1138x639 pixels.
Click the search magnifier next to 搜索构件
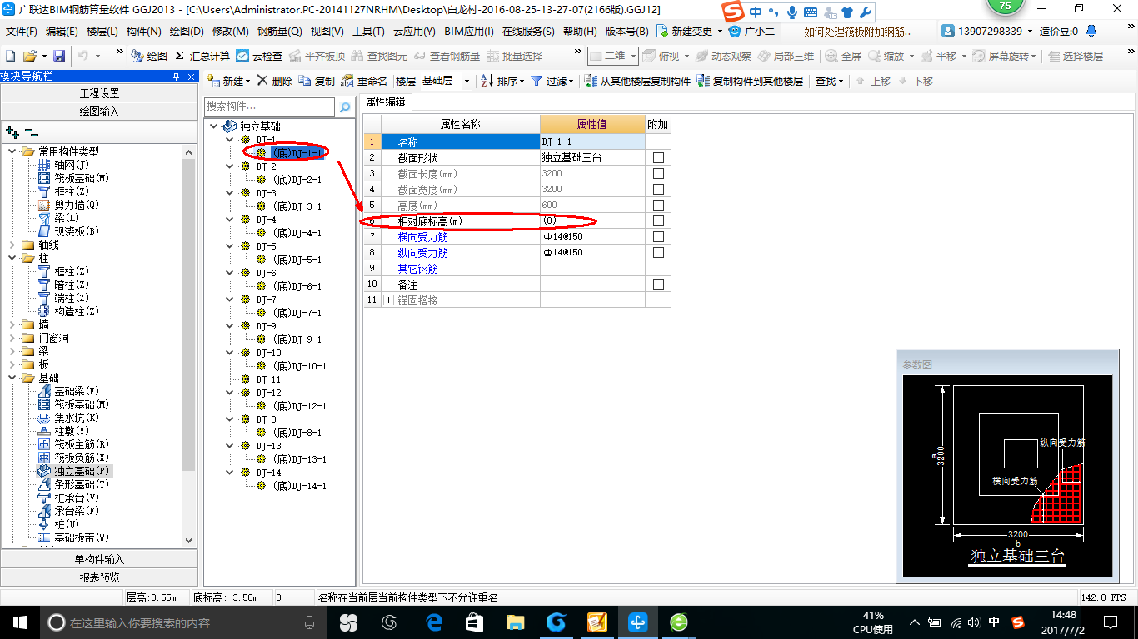click(345, 106)
